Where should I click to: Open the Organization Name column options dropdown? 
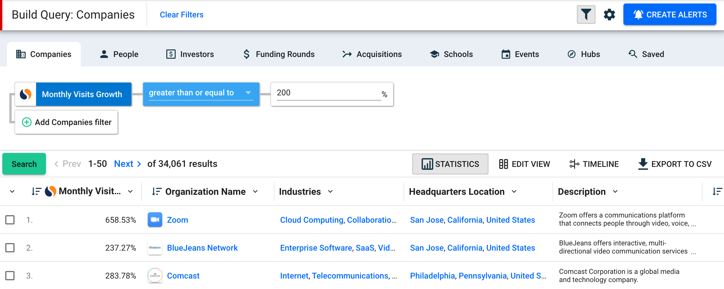coord(256,191)
